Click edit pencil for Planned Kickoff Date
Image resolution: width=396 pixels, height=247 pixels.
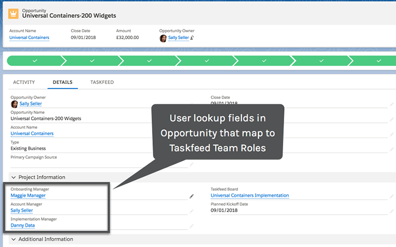tap(392, 211)
